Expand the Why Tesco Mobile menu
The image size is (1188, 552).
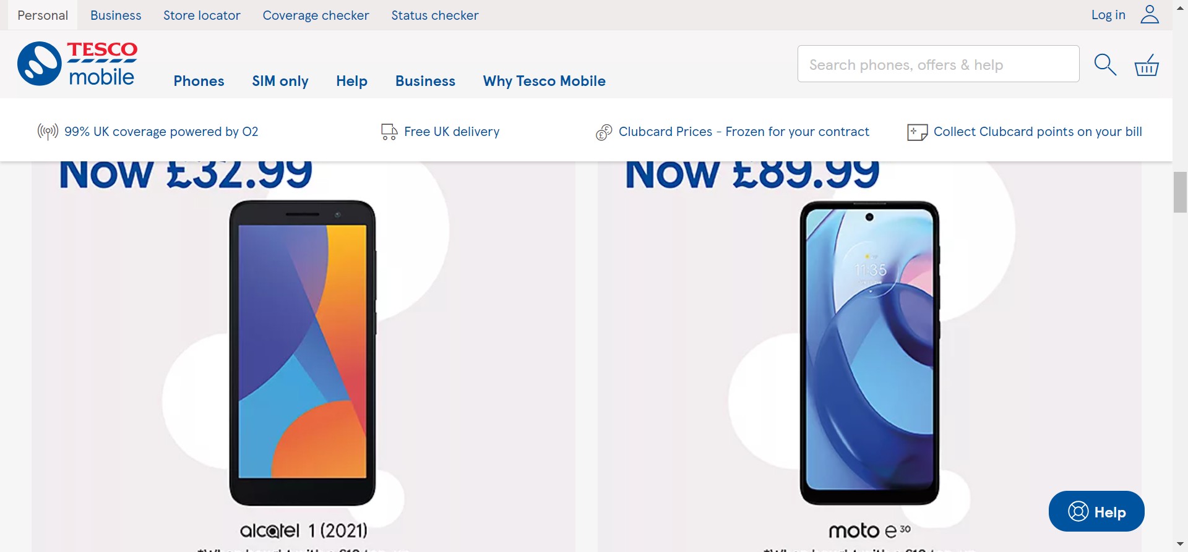coord(544,81)
